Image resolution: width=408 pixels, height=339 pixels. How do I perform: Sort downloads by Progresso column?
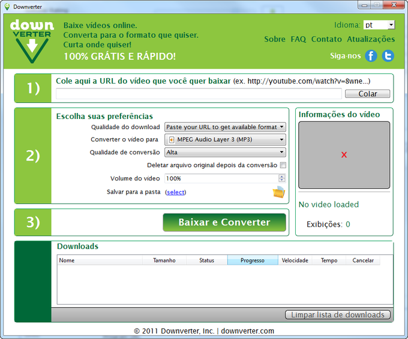point(253,260)
